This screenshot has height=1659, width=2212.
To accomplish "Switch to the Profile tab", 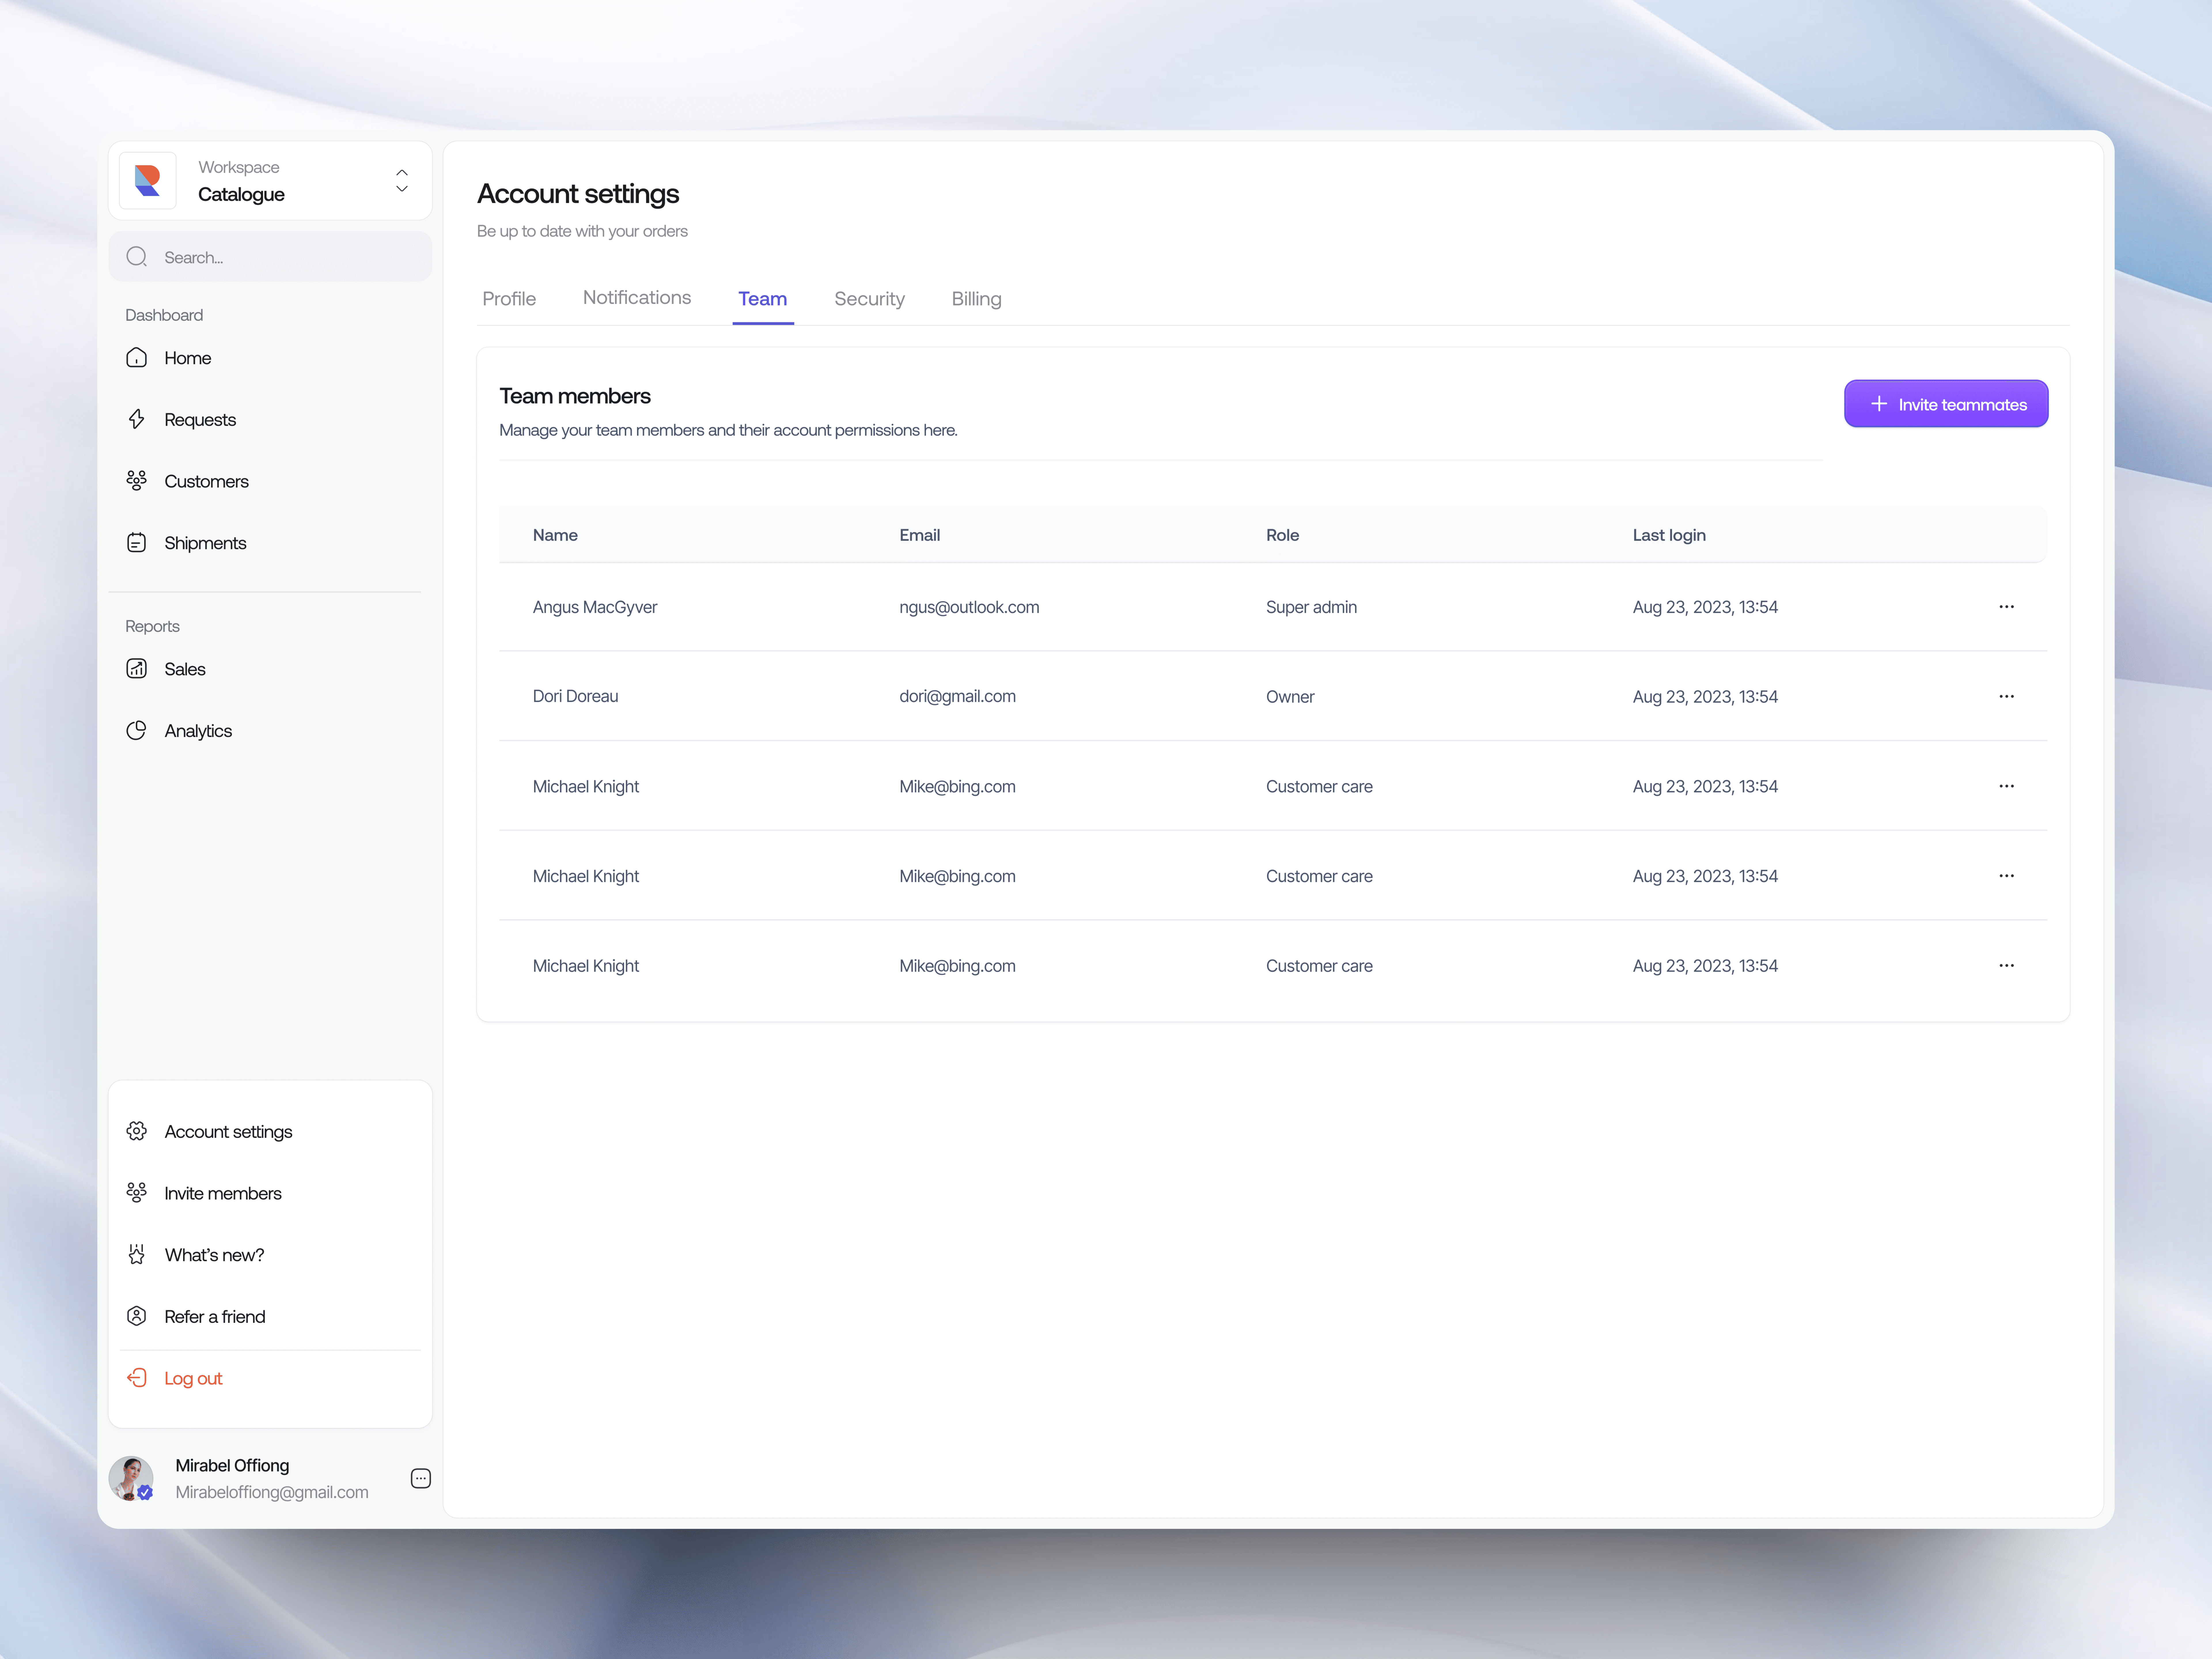I will pos(509,299).
